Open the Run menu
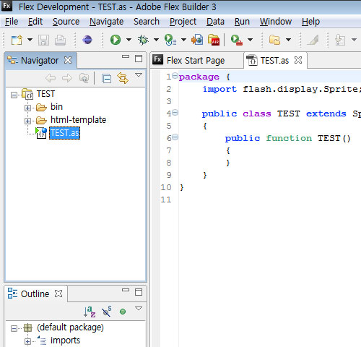Viewport: 361px width, 347px height. tap(242, 22)
